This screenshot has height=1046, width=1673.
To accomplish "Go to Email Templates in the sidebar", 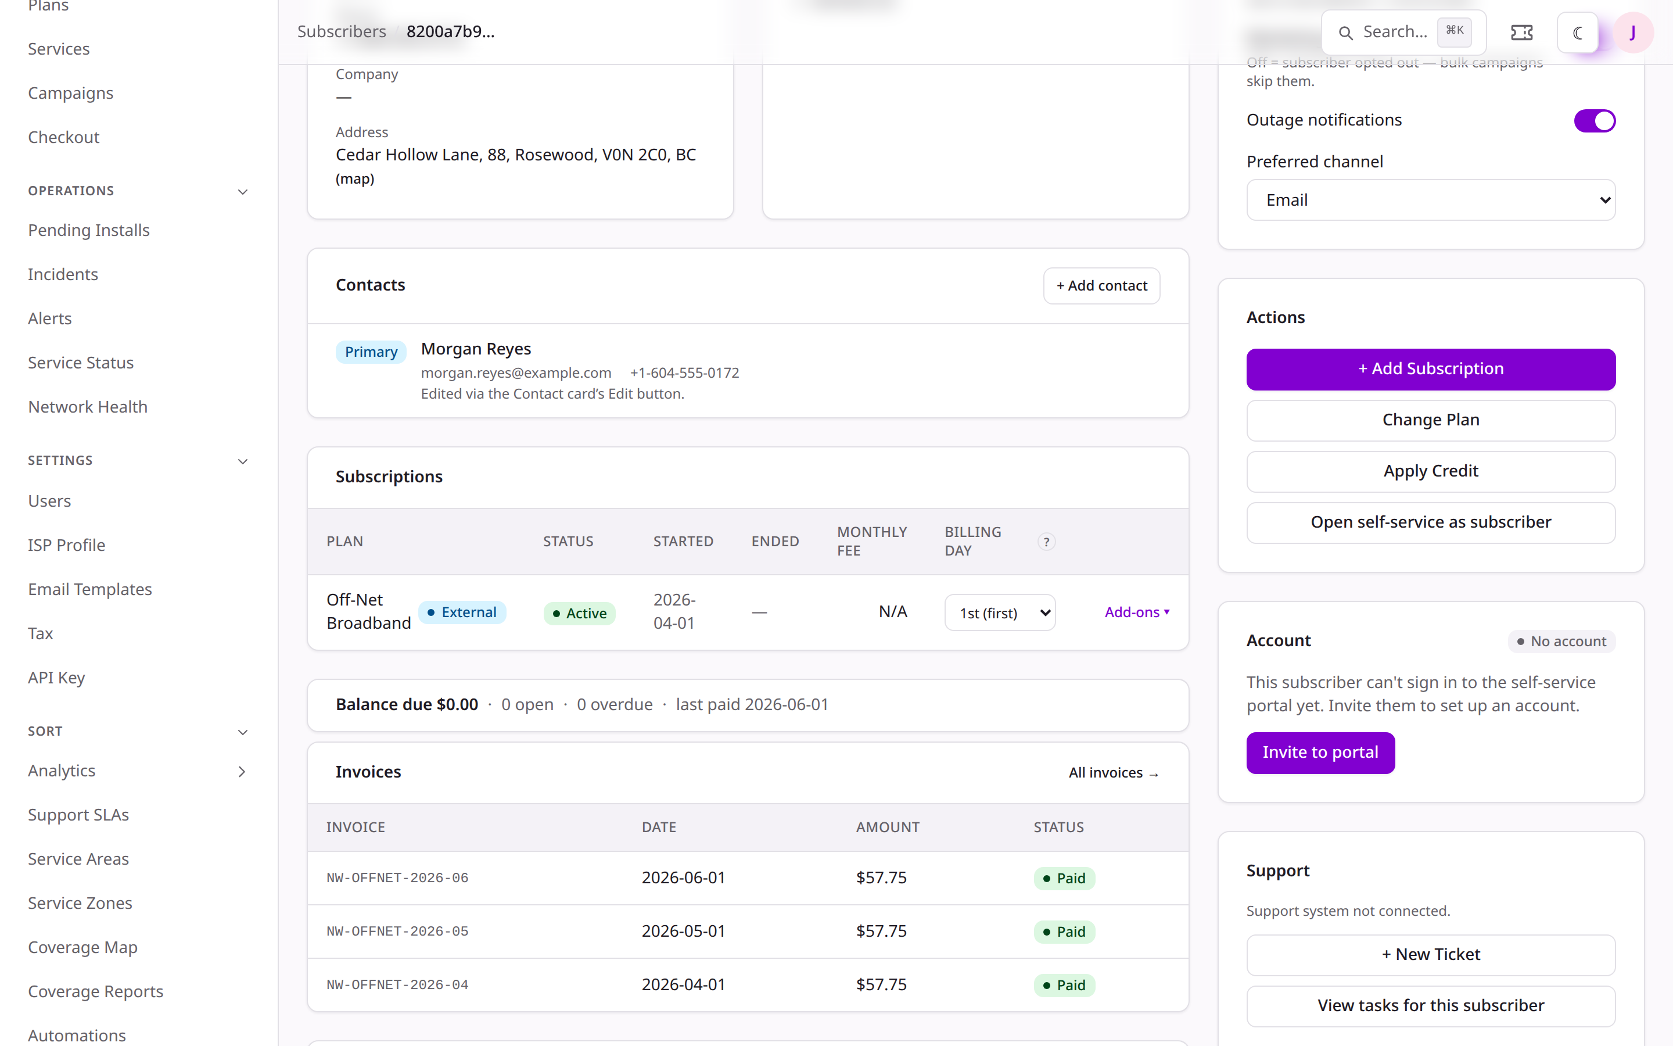I will pyautogui.click(x=90, y=589).
